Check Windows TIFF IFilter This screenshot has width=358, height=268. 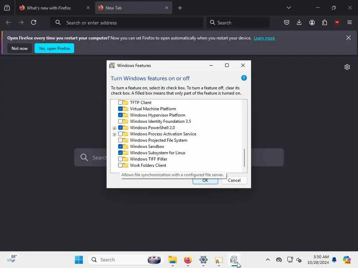point(120,159)
